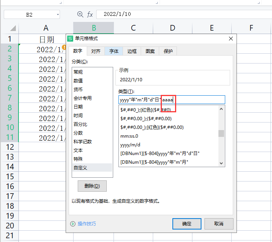Select 科学记数 category
272x242 pixels.
click(x=92, y=142)
